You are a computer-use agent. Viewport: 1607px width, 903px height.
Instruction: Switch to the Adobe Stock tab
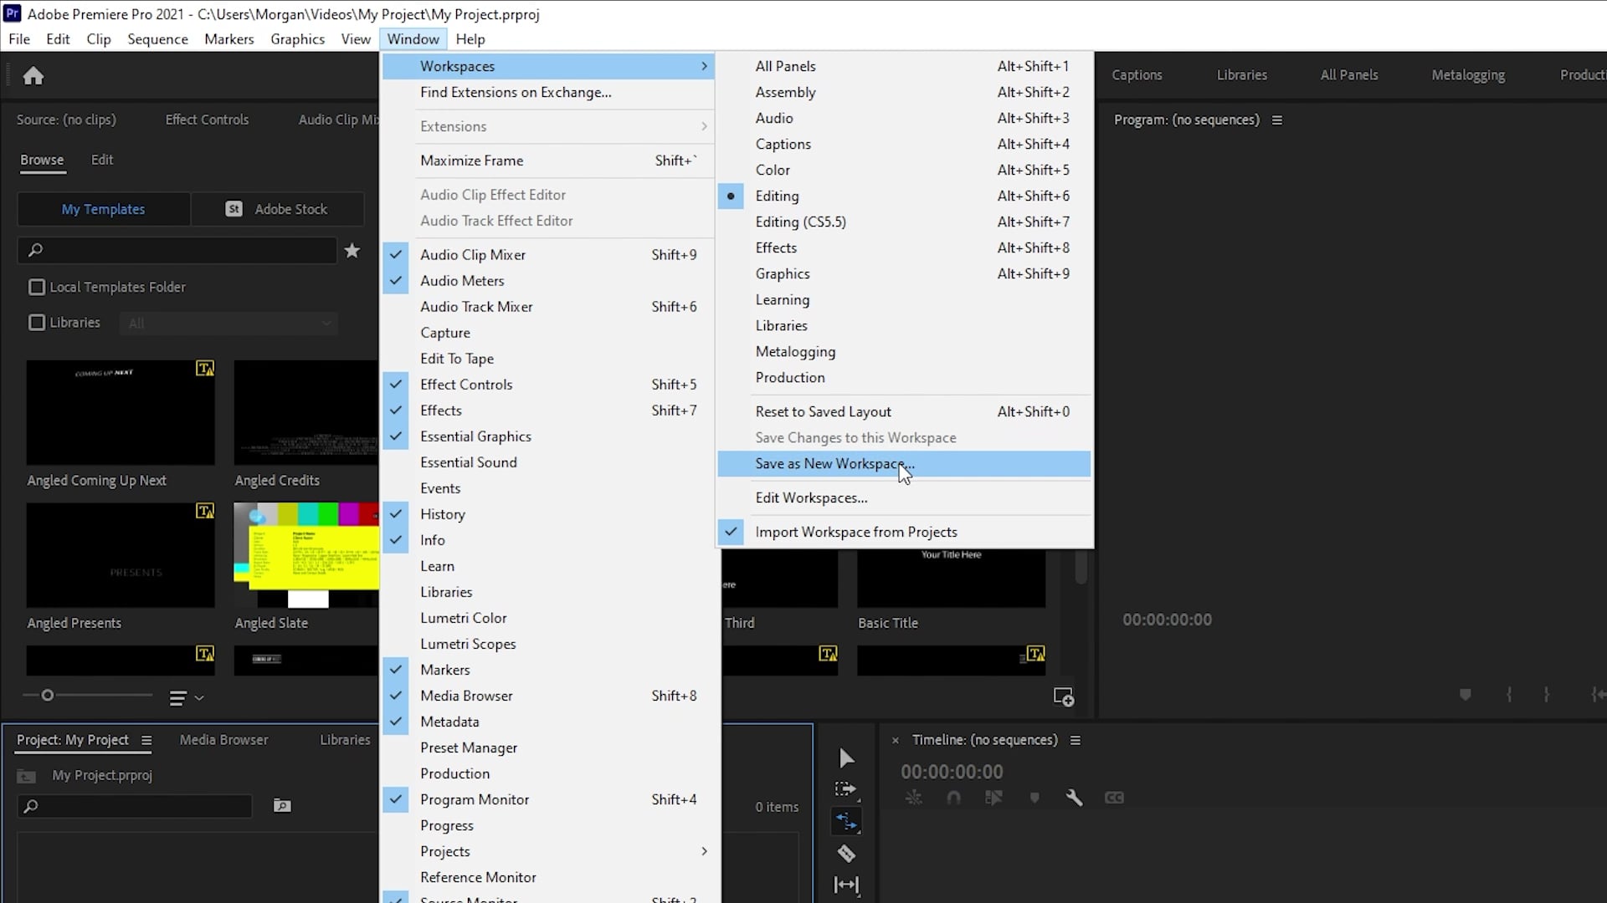(278, 209)
